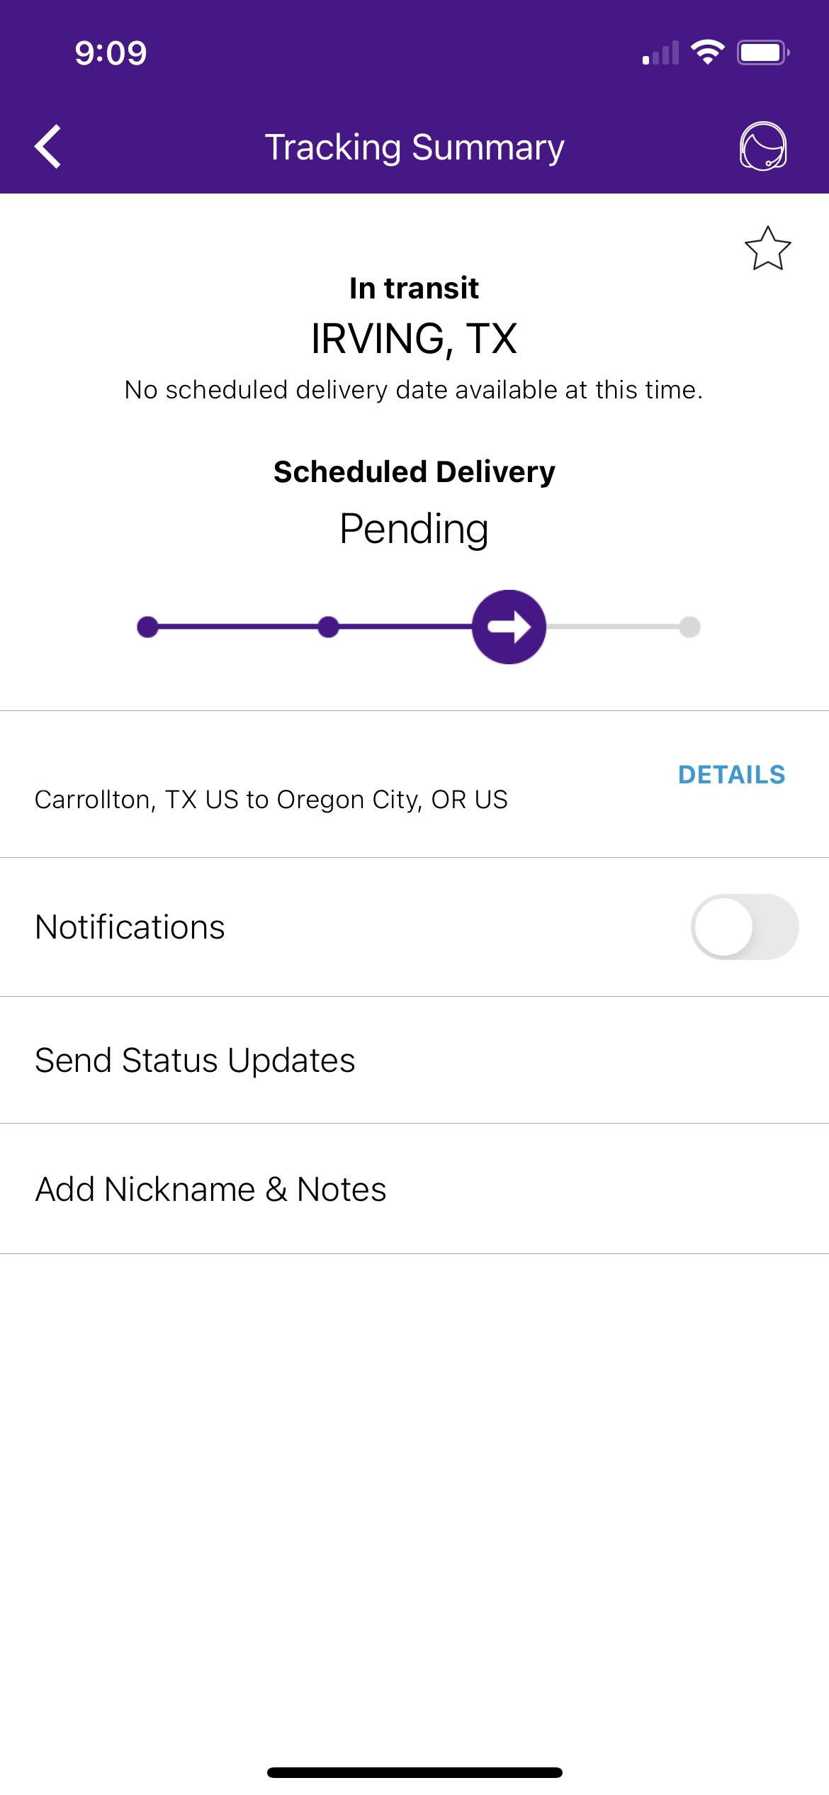The width and height of the screenshot is (829, 1795).
Task: Tap the first progress tracker dot
Action: point(147,627)
